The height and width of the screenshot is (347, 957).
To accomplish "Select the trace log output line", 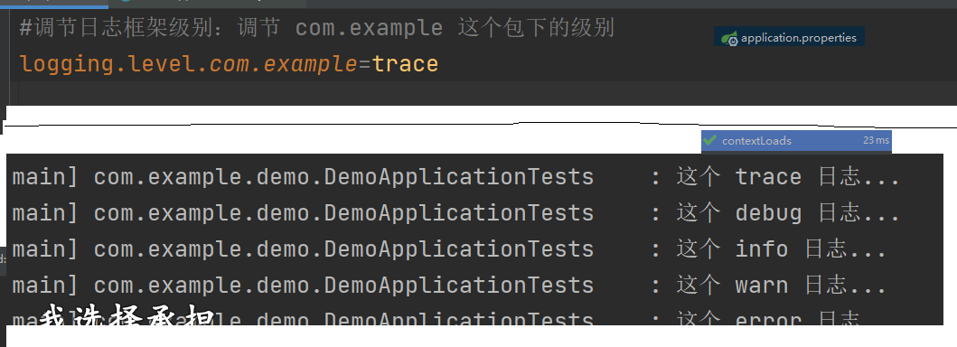I will pyautogui.click(x=456, y=177).
